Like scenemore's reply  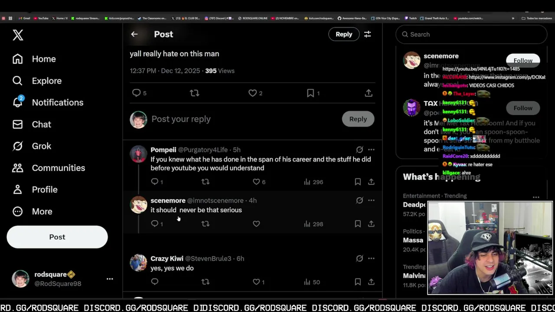pyautogui.click(x=256, y=224)
